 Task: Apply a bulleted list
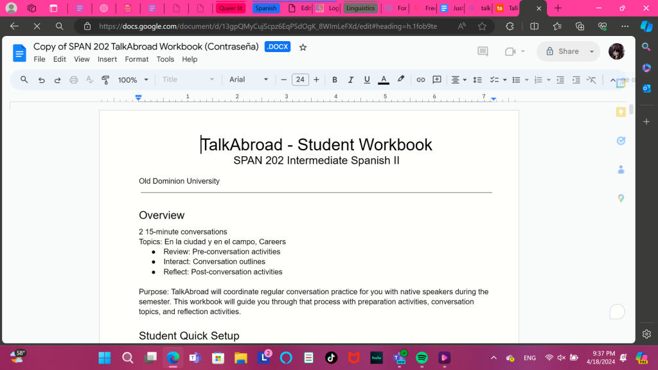(516, 80)
